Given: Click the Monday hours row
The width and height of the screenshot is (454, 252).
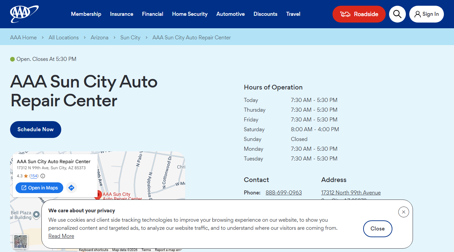Looking at the screenshot, I should (x=291, y=149).
